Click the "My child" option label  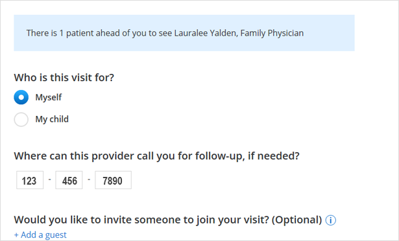pyautogui.click(x=52, y=119)
